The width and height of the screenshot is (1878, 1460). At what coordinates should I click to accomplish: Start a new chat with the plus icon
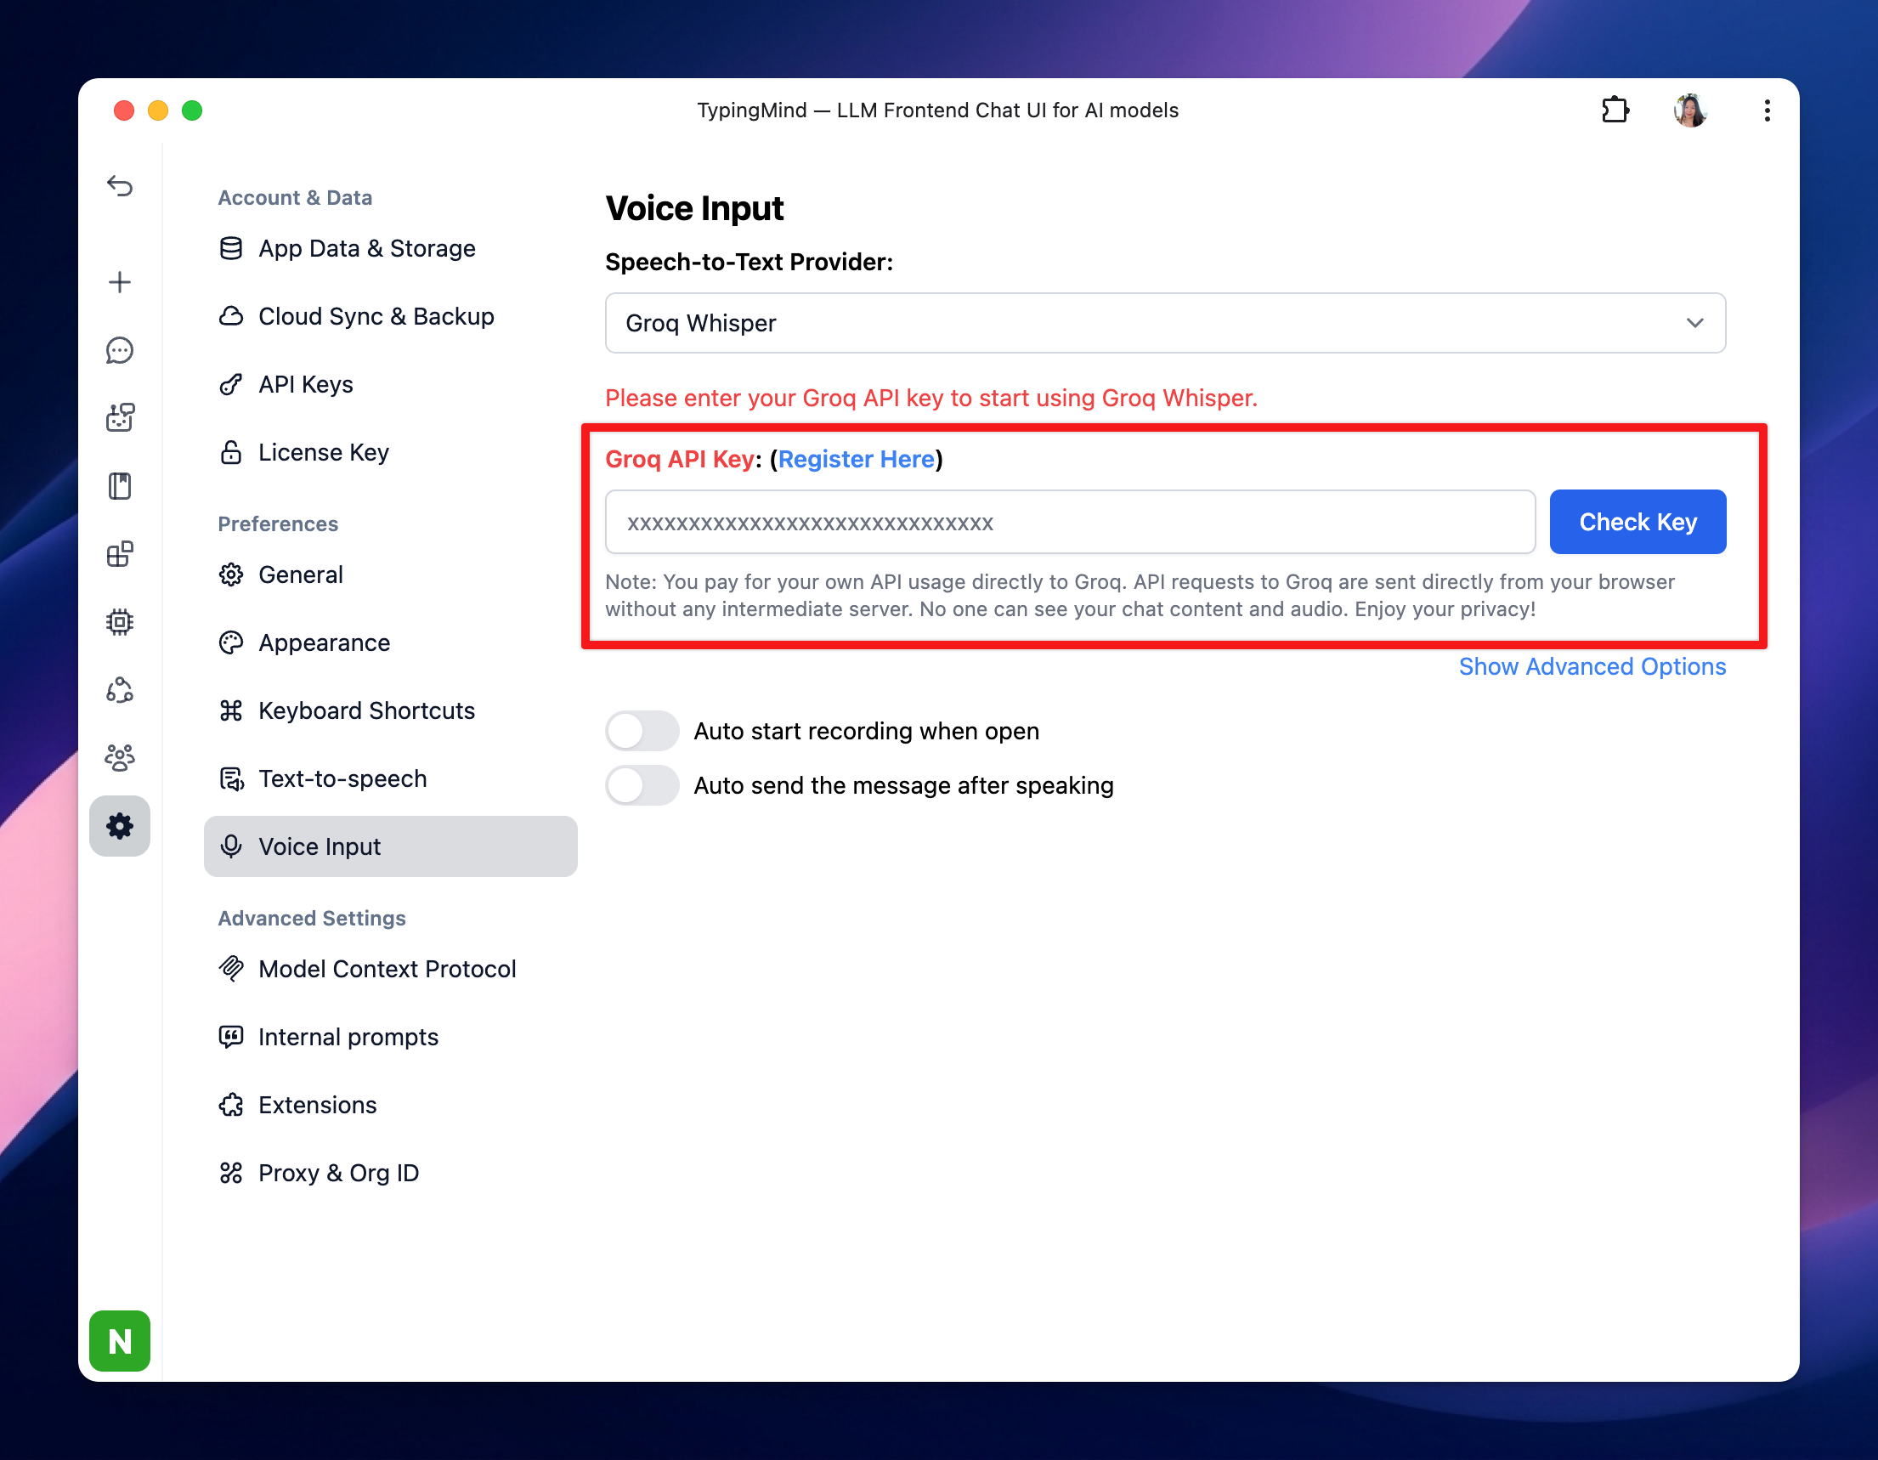[120, 282]
